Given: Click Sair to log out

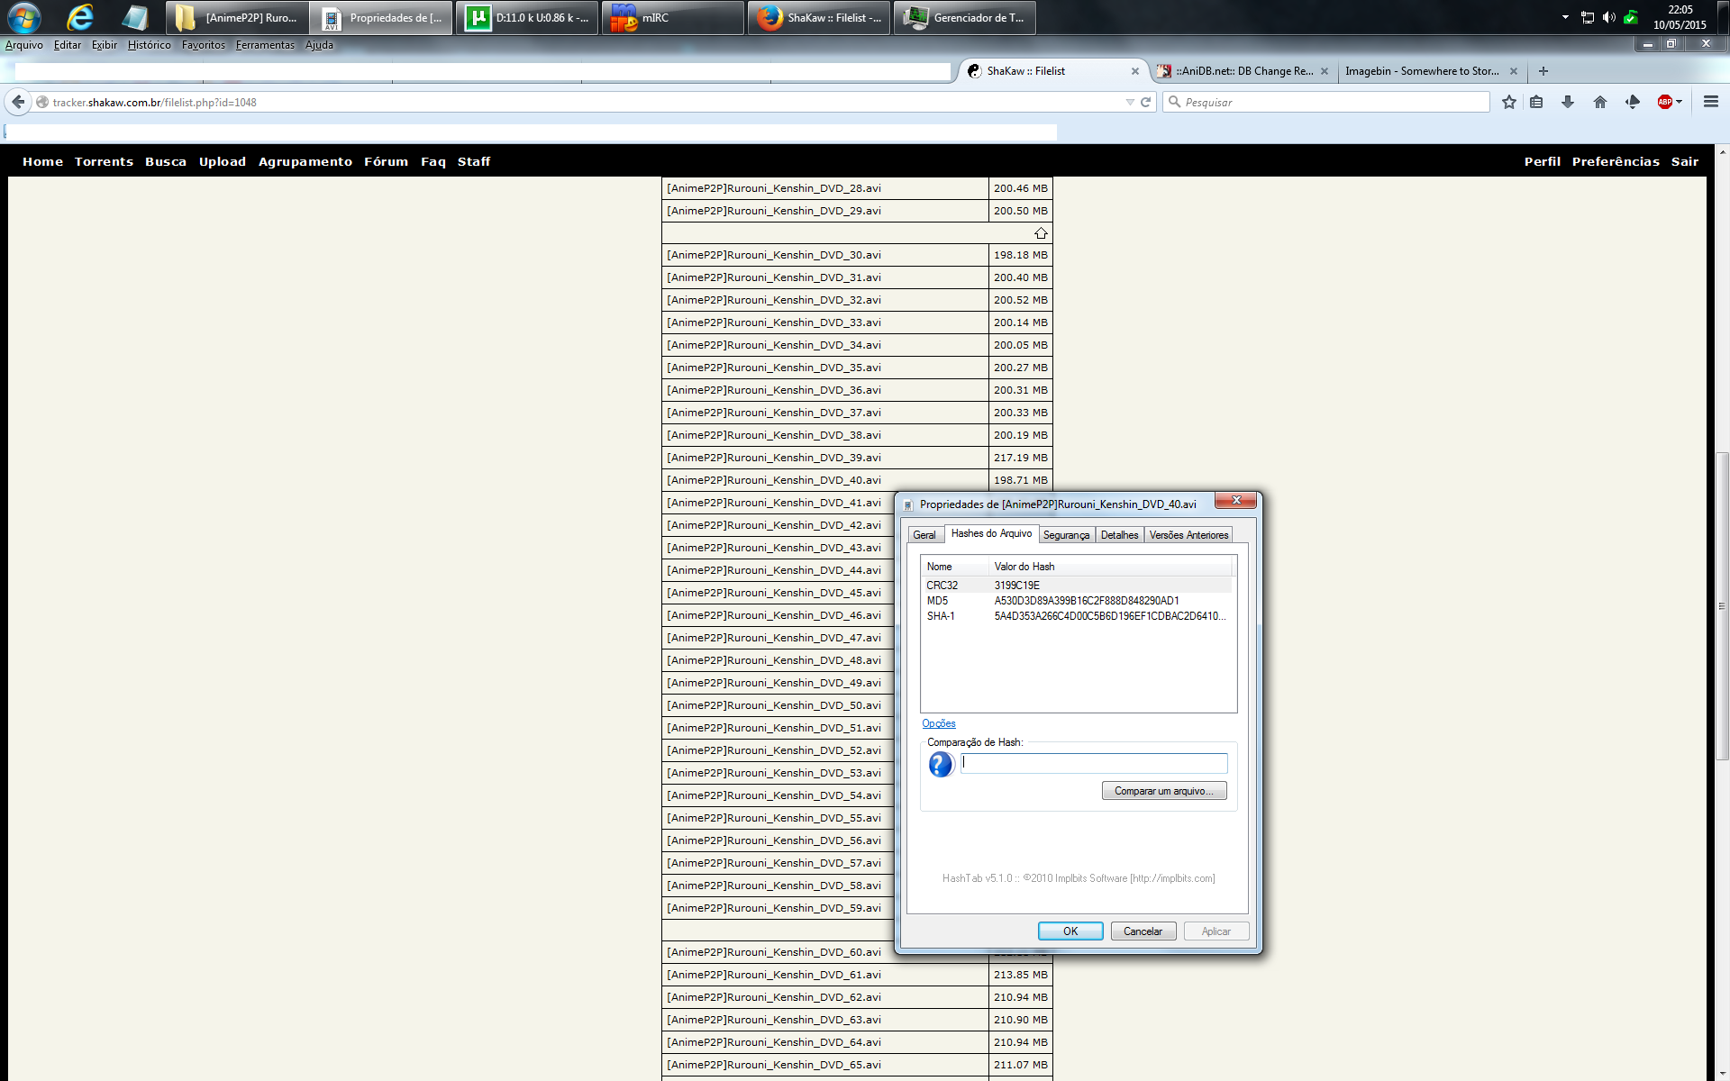Looking at the screenshot, I should (1685, 162).
